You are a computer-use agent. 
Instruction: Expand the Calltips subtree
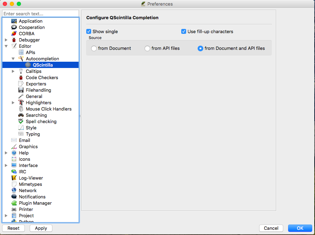coord(13,71)
